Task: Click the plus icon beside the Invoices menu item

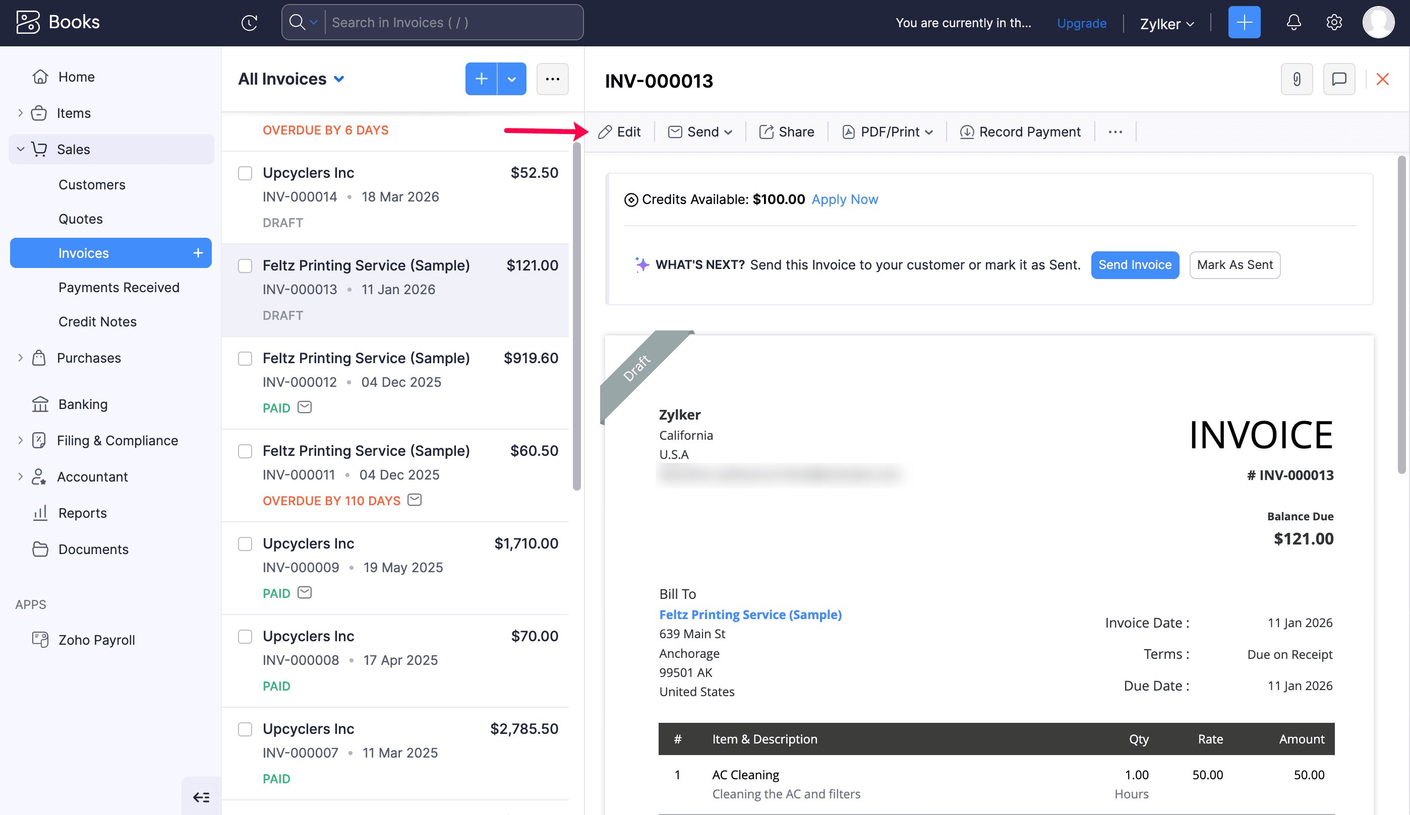Action: (198, 253)
